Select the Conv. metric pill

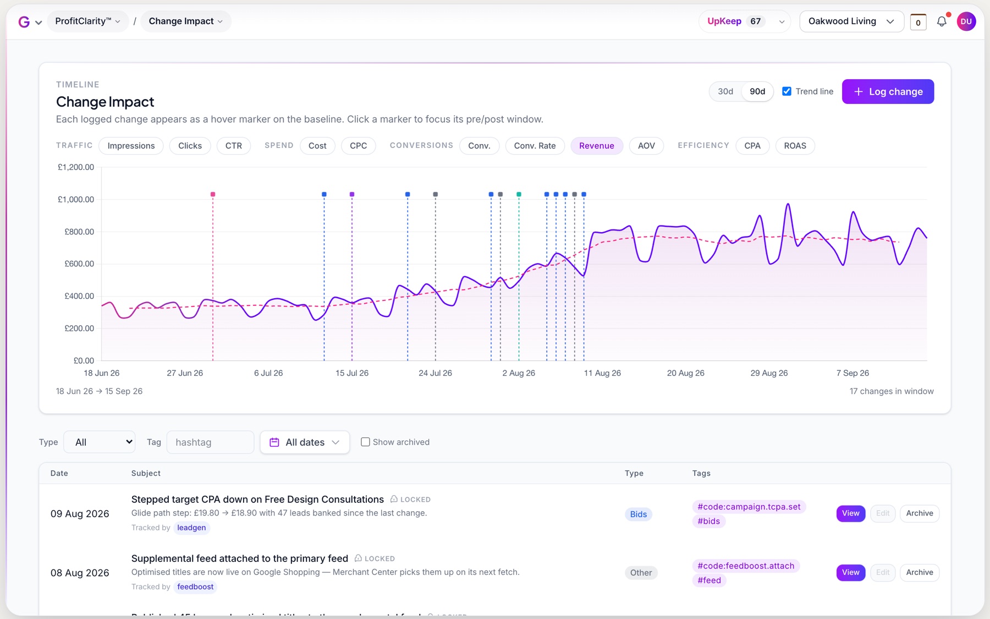point(479,146)
